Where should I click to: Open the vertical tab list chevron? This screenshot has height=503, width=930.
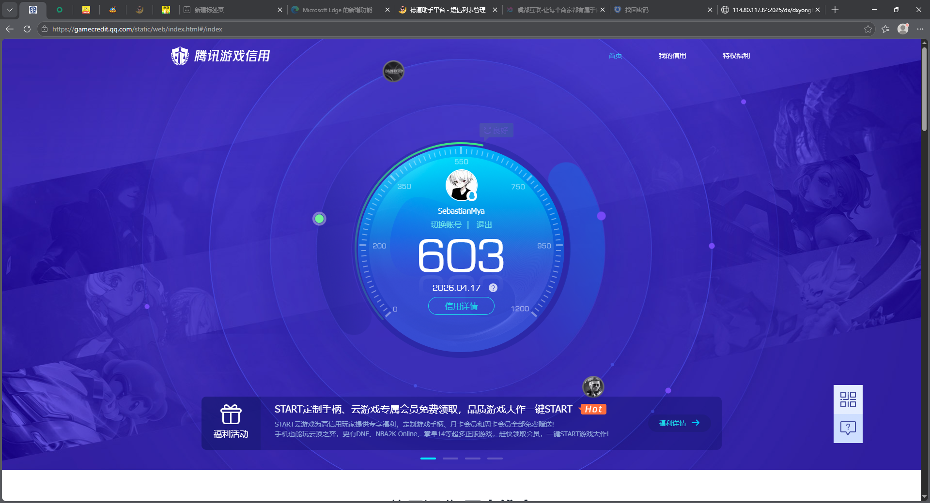pos(10,10)
